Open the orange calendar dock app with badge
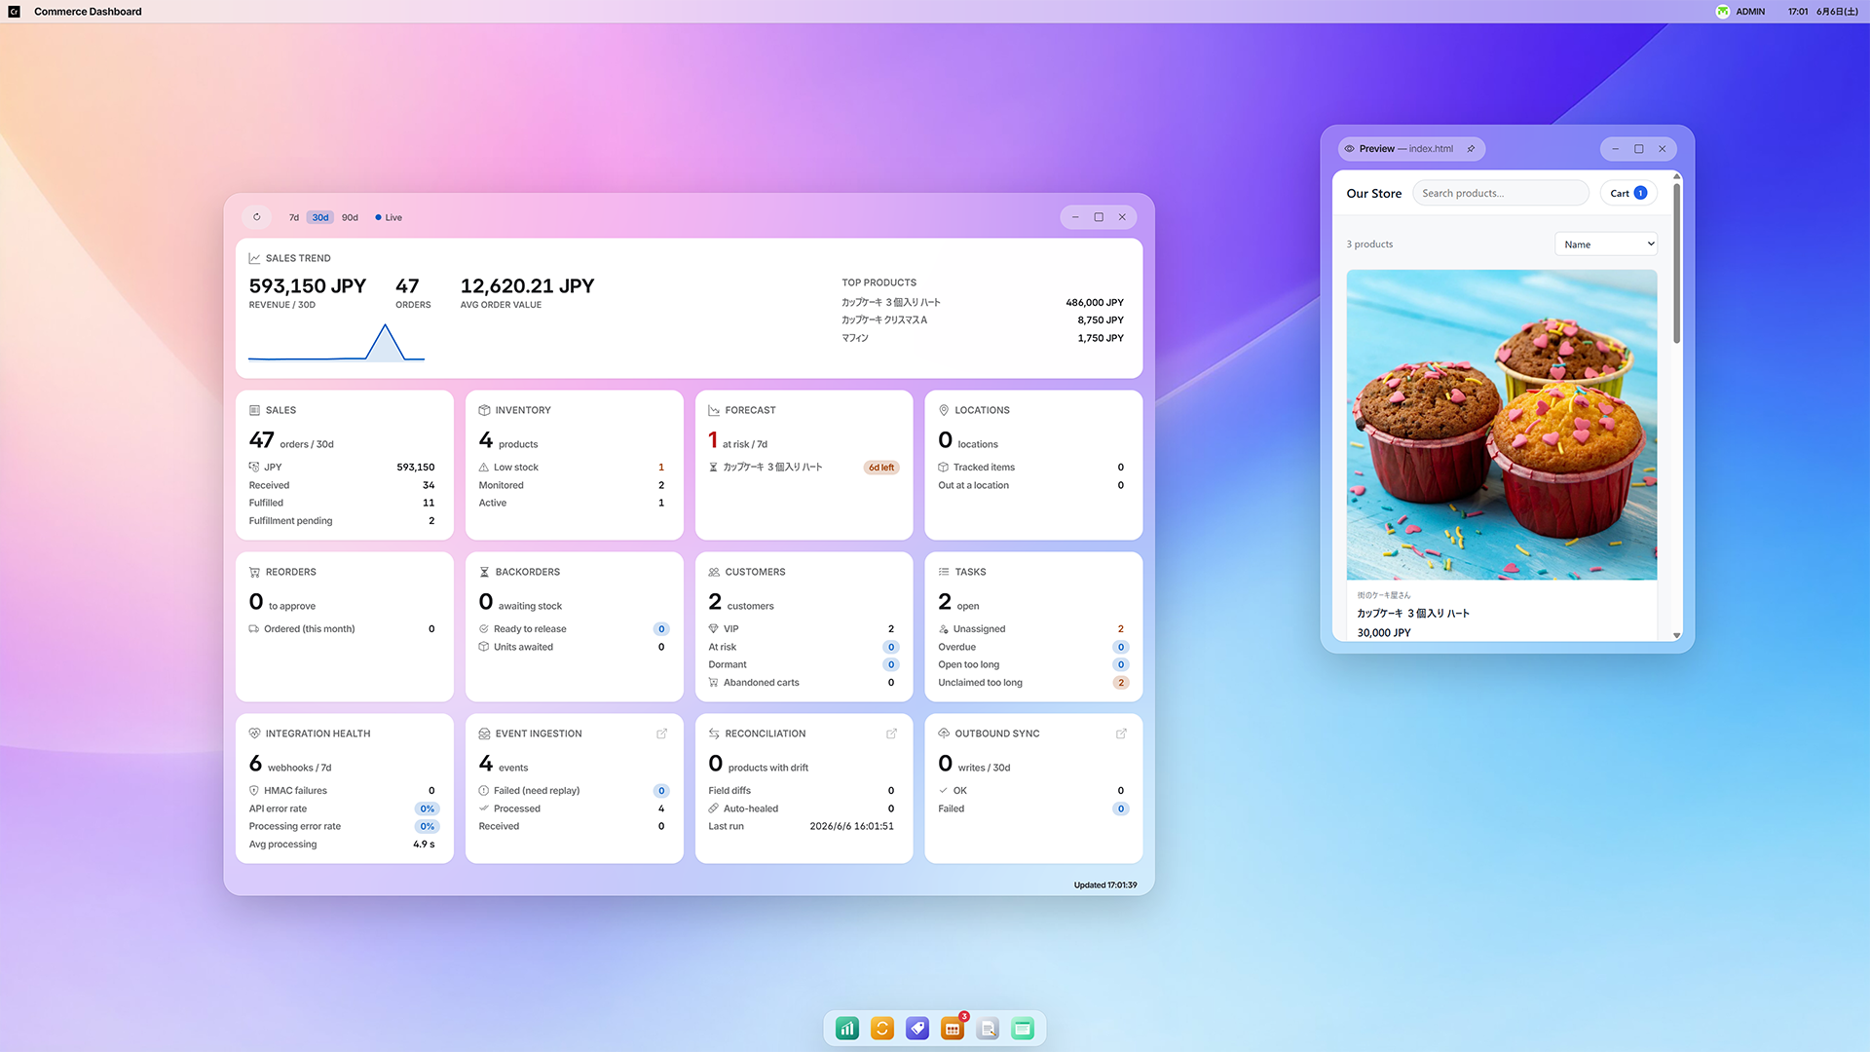Image resolution: width=1870 pixels, height=1052 pixels. pyautogui.click(x=953, y=1029)
